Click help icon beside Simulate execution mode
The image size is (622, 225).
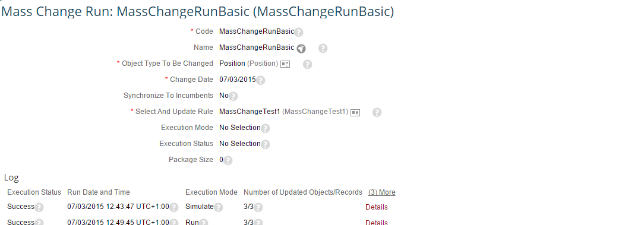point(219,207)
